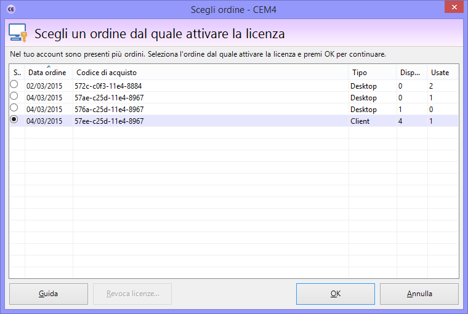Click the Client type cell
The height and width of the screenshot is (314, 468).
coord(360,121)
